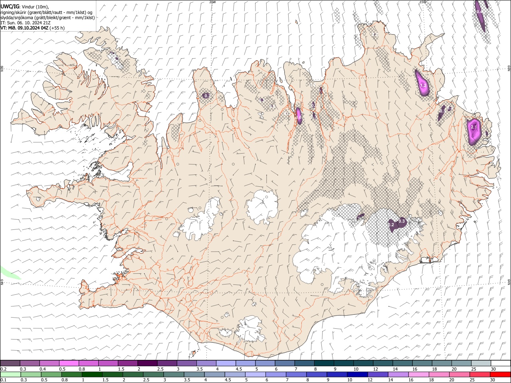Click the 'VT: Mið. 09.10.2024 04Z' valid time

(x=24, y=28)
